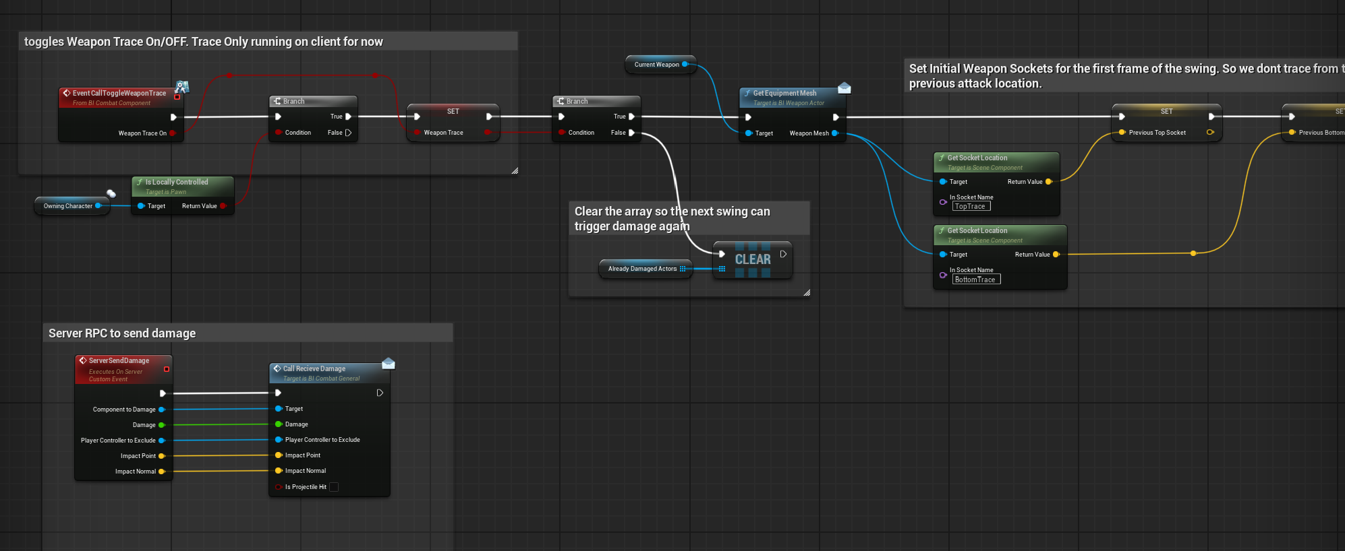Image resolution: width=1345 pixels, height=551 pixels.
Task: Click the BottomTrace socket name field
Action: click(x=975, y=280)
